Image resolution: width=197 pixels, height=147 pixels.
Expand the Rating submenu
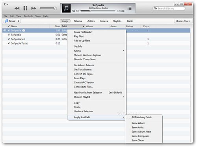click(97, 51)
